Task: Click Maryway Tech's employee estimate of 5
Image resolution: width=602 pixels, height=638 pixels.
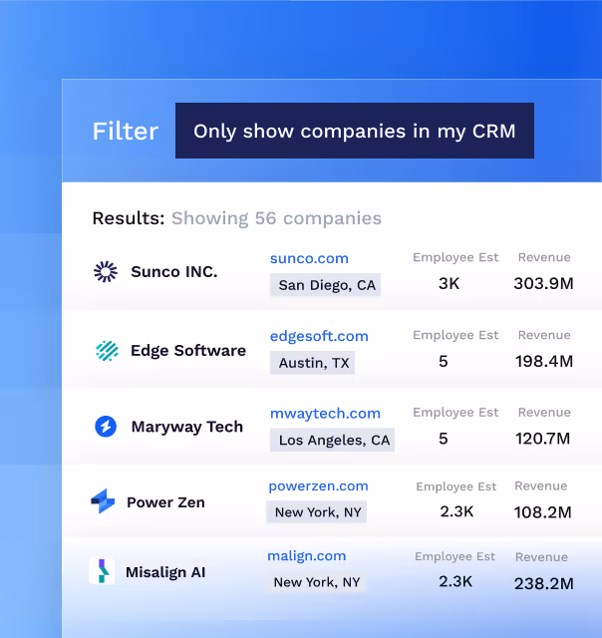Action: tap(444, 439)
